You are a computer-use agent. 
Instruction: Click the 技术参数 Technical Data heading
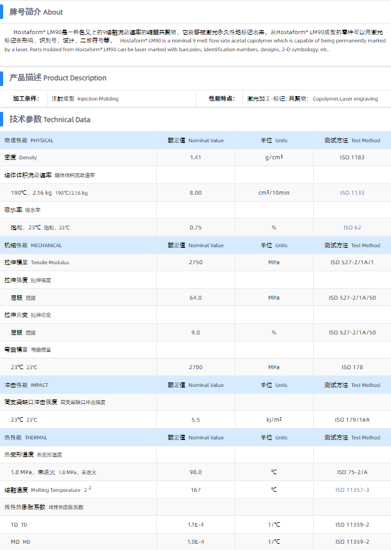click(x=49, y=119)
